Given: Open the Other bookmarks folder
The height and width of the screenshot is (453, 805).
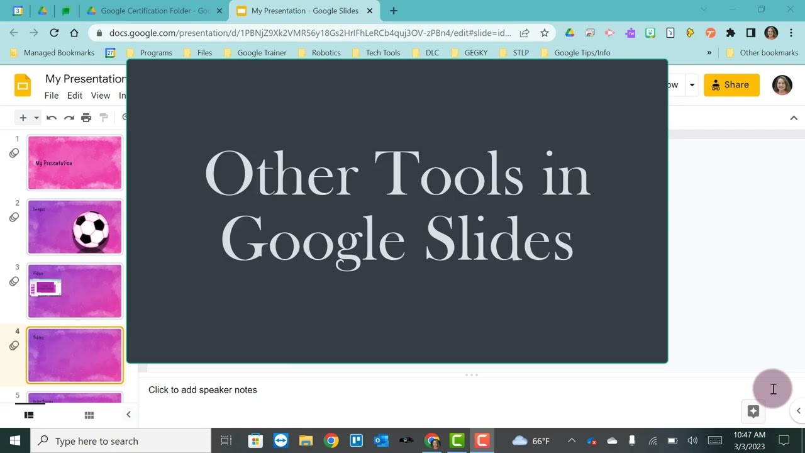Looking at the screenshot, I should coord(762,53).
